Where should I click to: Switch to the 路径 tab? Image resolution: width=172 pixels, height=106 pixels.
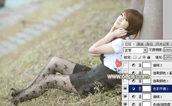coord(150,44)
